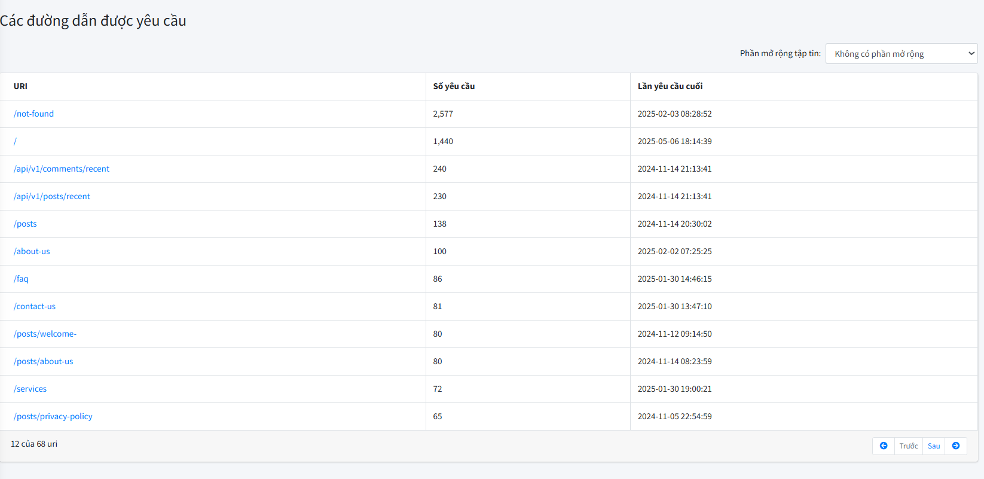Image resolution: width=984 pixels, height=479 pixels.
Task: Click the left arrow pagination icon
Action: pyautogui.click(x=883, y=446)
